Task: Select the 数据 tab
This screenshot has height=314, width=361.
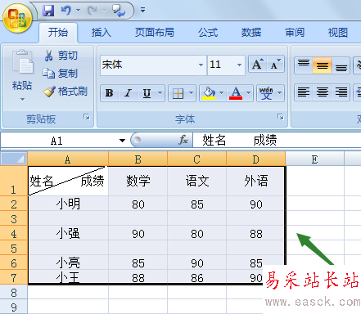Action: coord(251,33)
